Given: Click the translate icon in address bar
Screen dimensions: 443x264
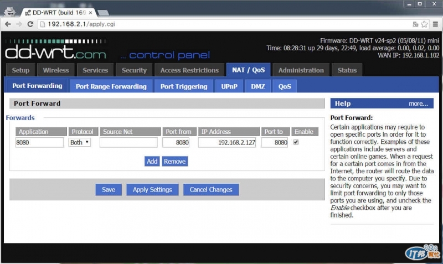Looking at the screenshot, I should [x=415, y=24].
